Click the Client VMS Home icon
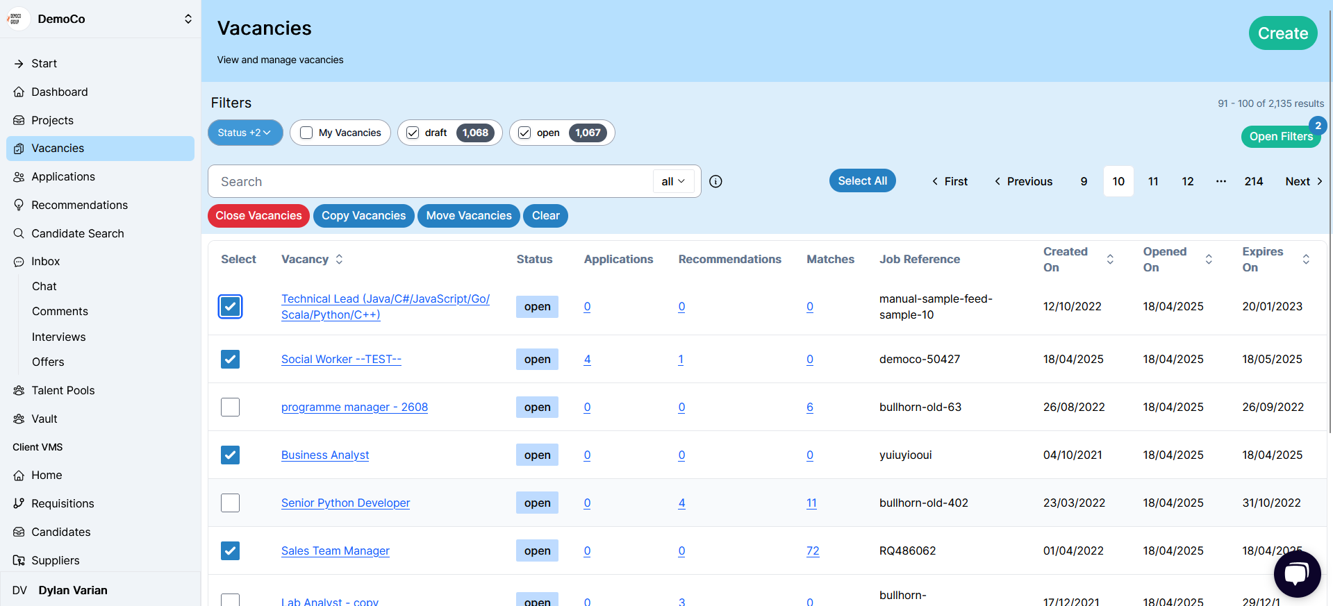The width and height of the screenshot is (1333, 606). [x=19, y=475]
